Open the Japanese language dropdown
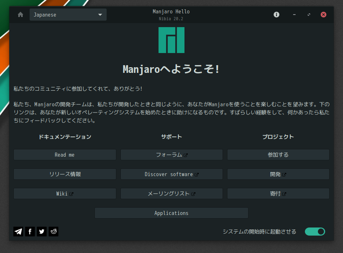Screen dimensions: 343x253 coord(68,15)
